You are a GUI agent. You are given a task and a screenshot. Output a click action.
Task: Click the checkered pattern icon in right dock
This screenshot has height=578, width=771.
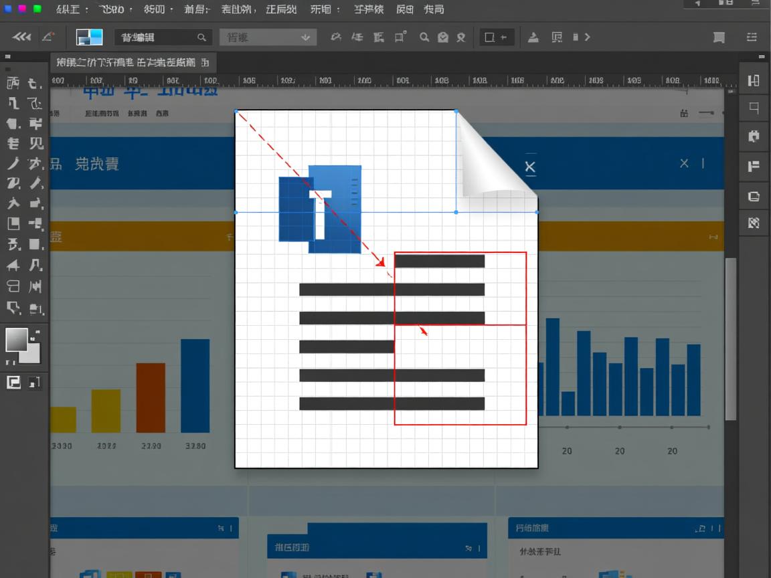pyautogui.click(x=754, y=223)
